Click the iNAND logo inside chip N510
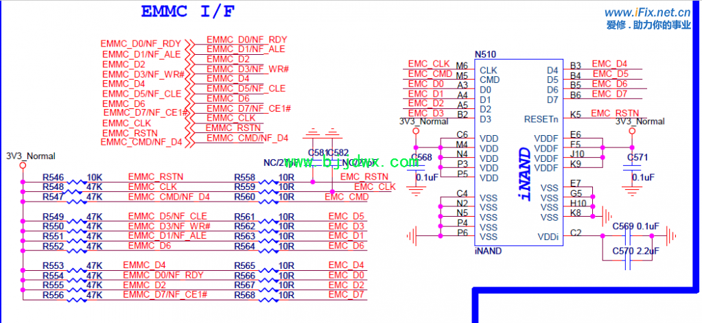 pos(524,173)
